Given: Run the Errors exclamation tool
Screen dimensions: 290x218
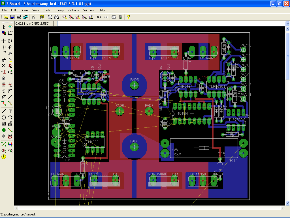Looking at the screenshot, I should 3,157.
